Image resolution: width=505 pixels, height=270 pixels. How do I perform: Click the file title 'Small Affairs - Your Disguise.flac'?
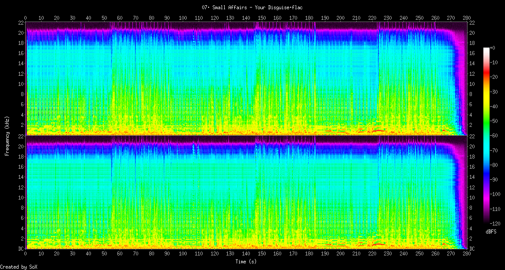point(252,7)
